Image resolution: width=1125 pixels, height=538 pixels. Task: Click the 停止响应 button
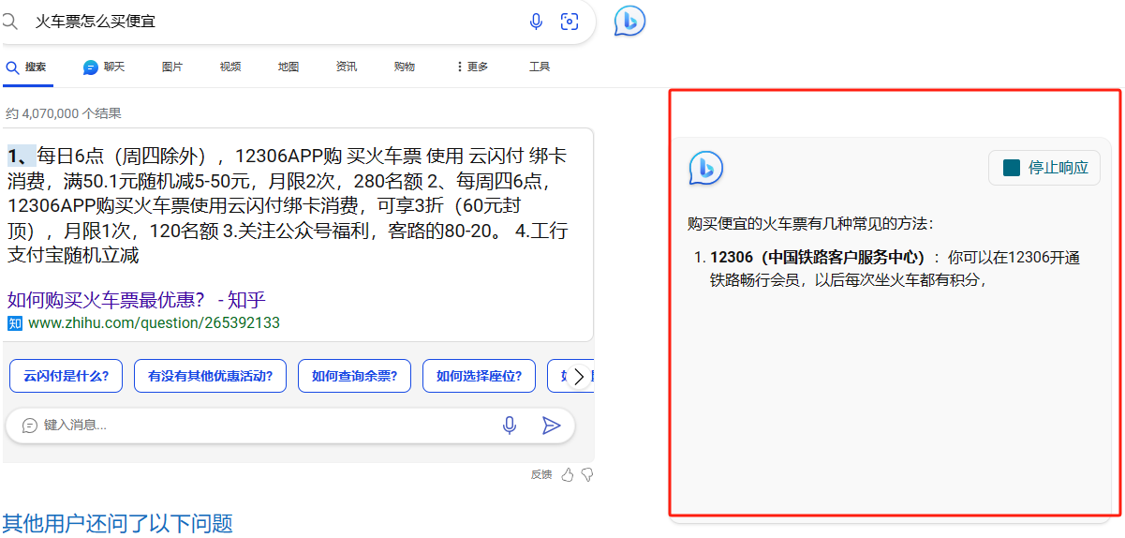1044,168
